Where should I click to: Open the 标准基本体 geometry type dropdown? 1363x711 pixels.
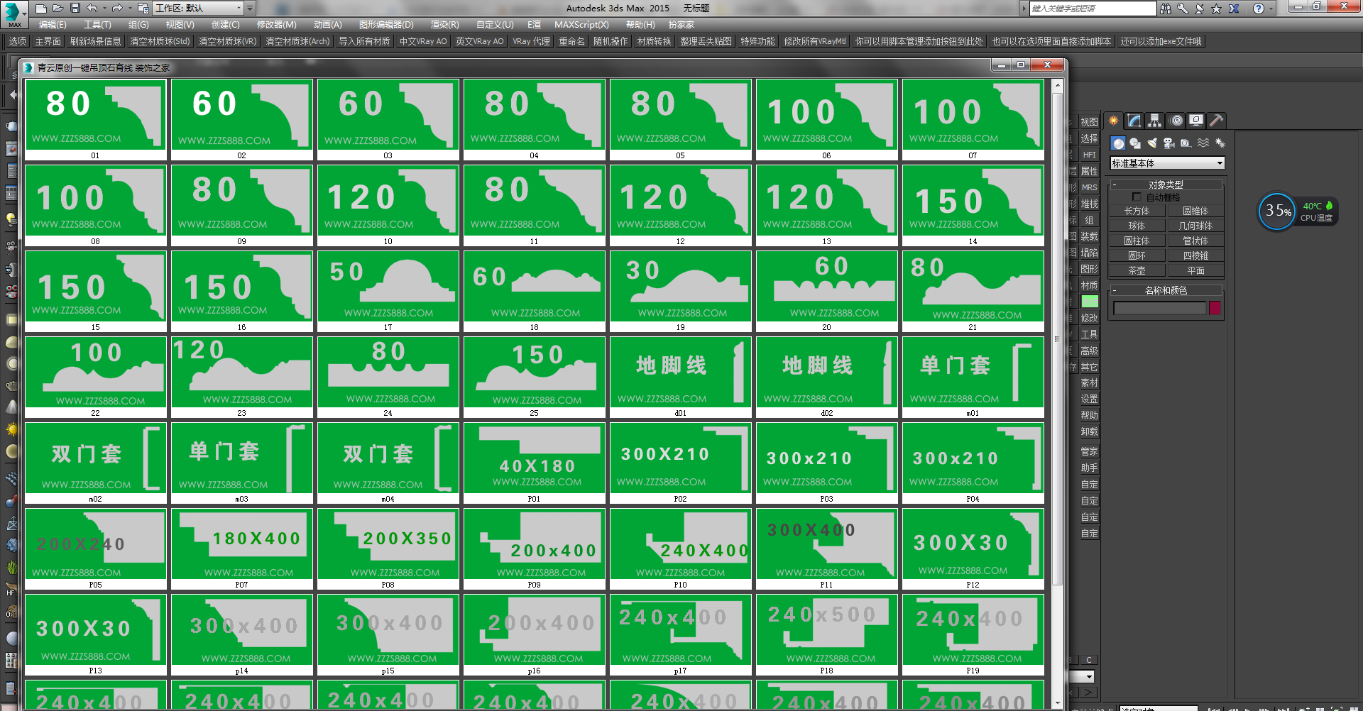point(1167,163)
